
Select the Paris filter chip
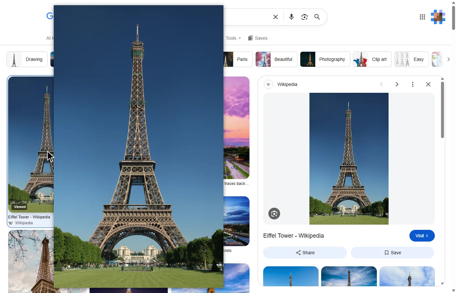[x=238, y=59]
